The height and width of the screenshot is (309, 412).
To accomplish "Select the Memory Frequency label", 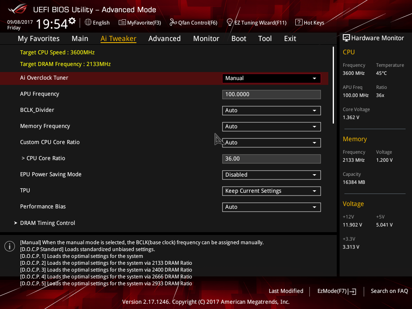I will [45, 126].
